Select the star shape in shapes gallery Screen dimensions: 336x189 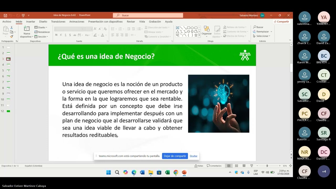196,35
